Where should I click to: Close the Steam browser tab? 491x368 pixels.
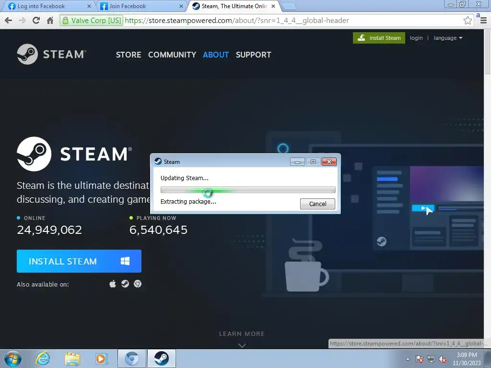pyautogui.click(x=273, y=6)
